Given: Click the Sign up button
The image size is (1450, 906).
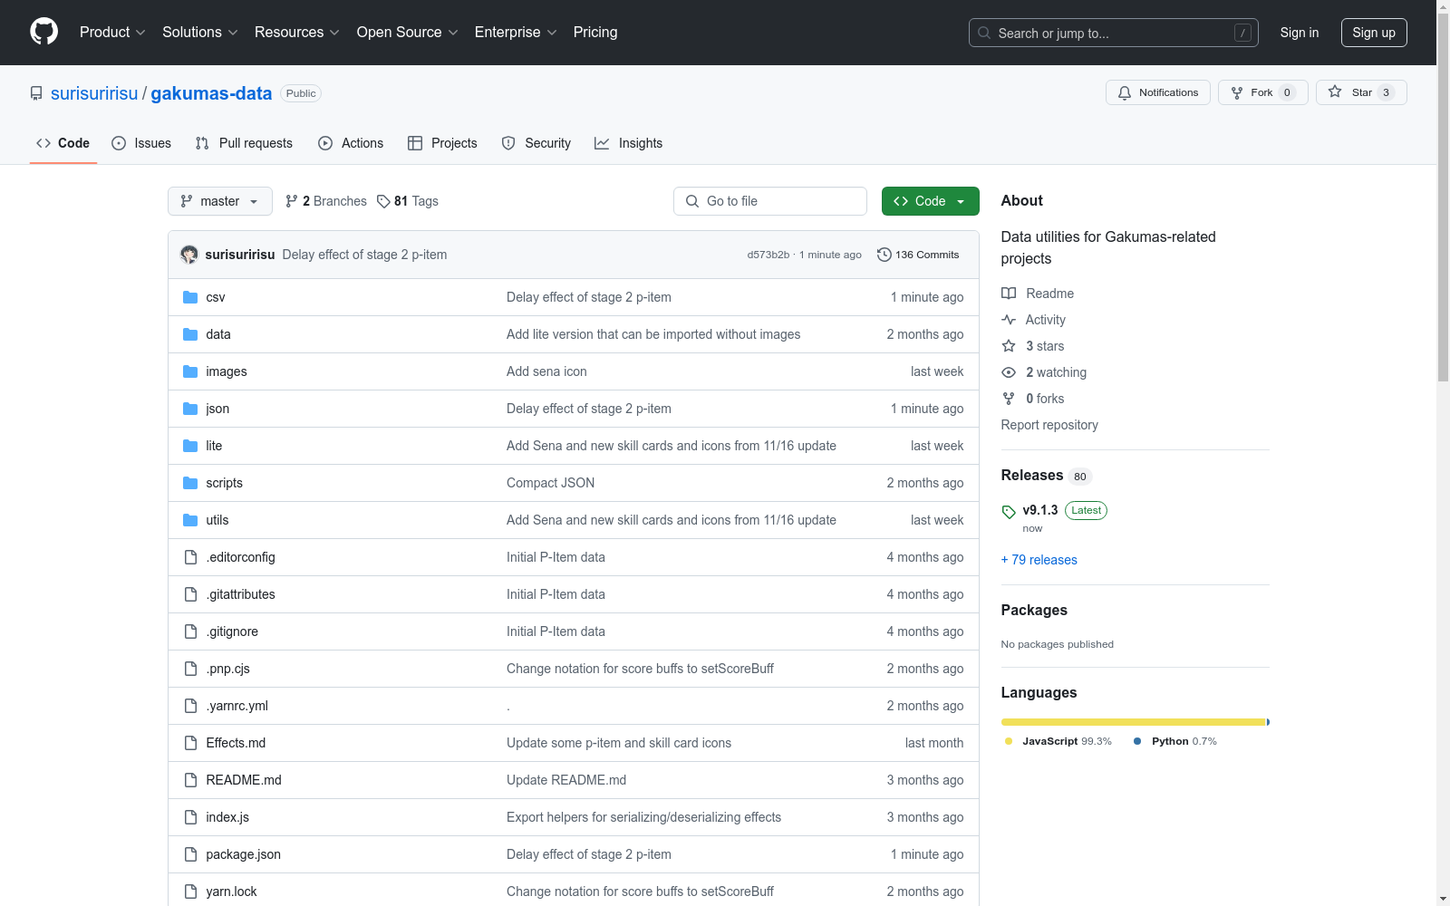Looking at the screenshot, I should pyautogui.click(x=1374, y=33).
